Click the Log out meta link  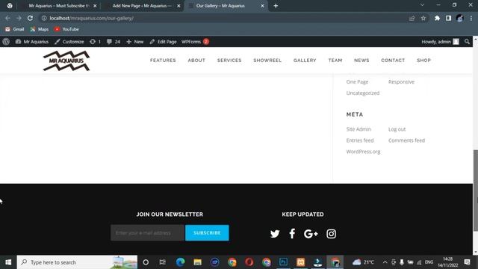coord(397,129)
